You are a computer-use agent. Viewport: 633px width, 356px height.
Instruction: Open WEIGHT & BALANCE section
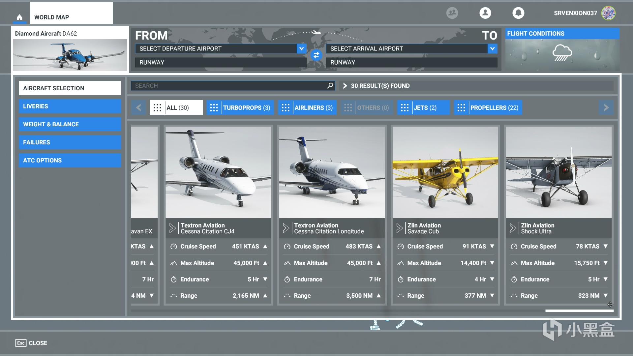pos(70,124)
